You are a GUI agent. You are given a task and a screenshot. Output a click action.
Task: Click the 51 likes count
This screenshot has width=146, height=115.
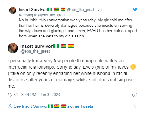coord(16,95)
